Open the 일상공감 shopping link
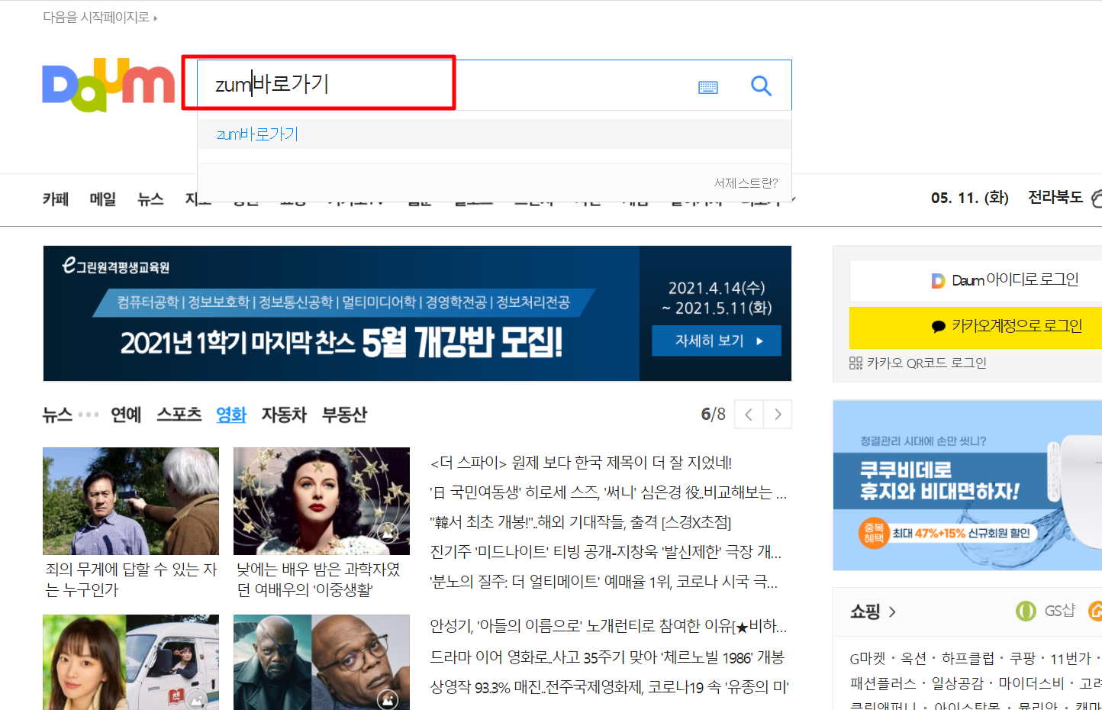 pyautogui.click(x=958, y=683)
